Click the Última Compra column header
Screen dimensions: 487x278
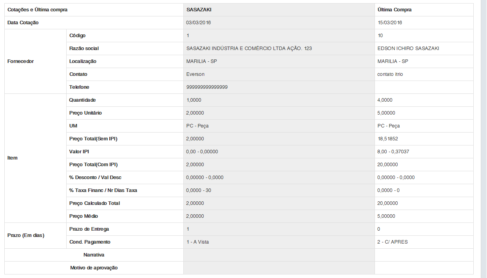click(394, 10)
